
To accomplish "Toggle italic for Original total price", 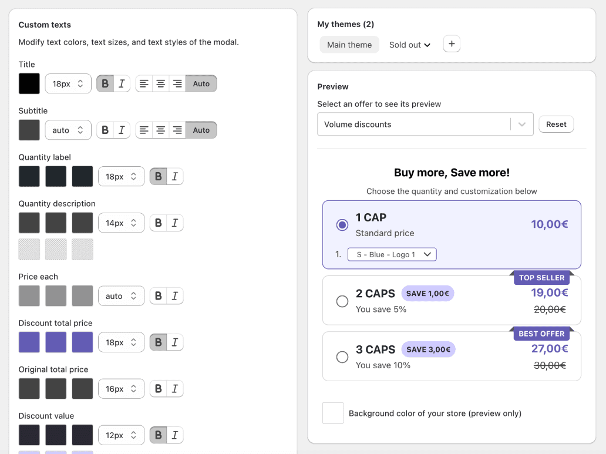I will pyautogui.click(x=175, y=389).
